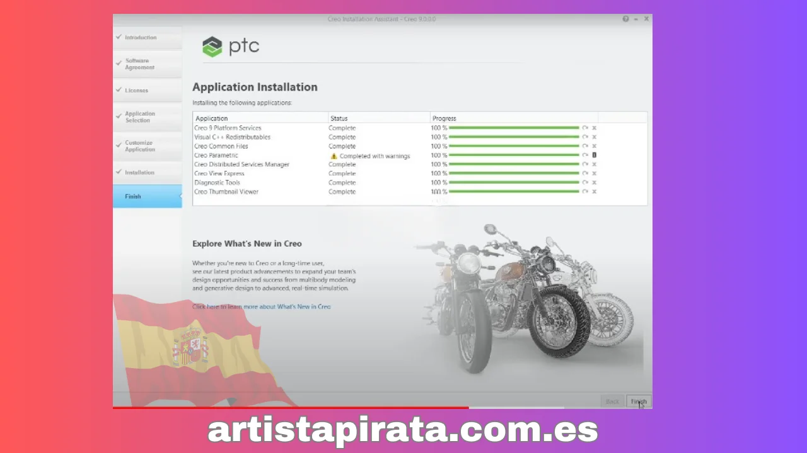Click Complete status for Creo View Express
The image size is (807, 453).
pyautogui.click(x=342, y=174)
